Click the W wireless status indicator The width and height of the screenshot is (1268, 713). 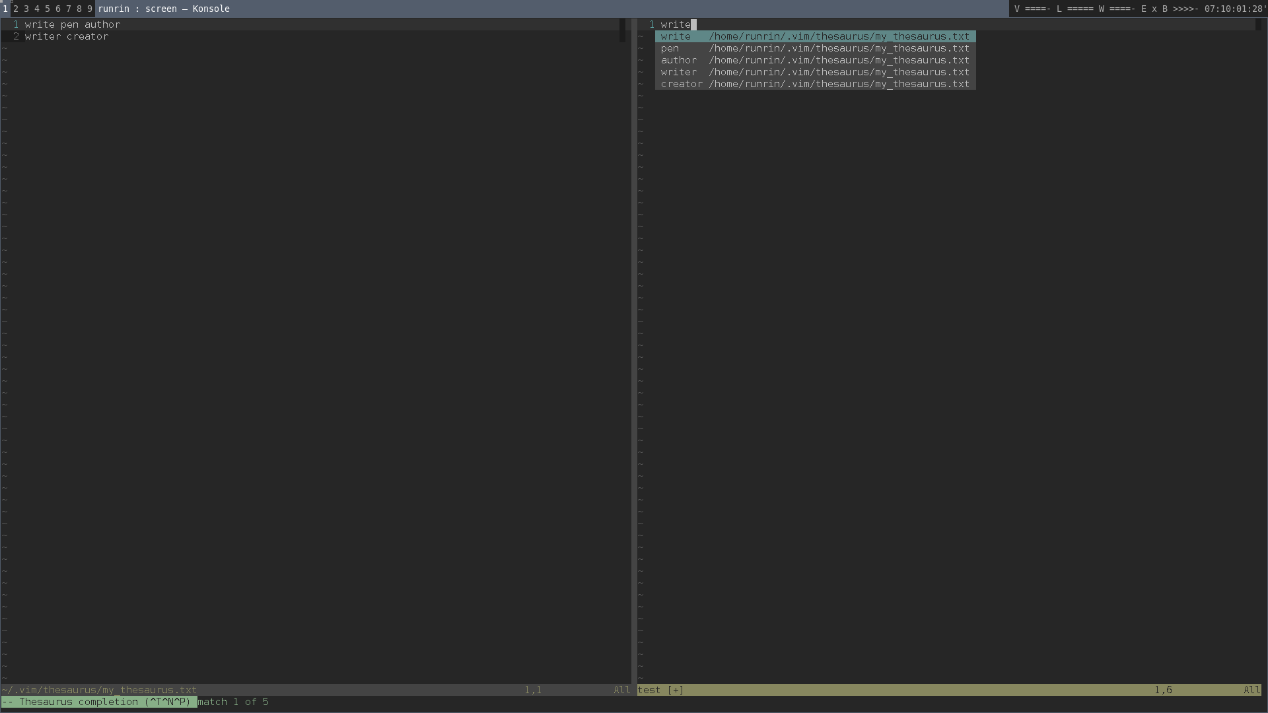pyautogui.click(x=1102, y=9)
